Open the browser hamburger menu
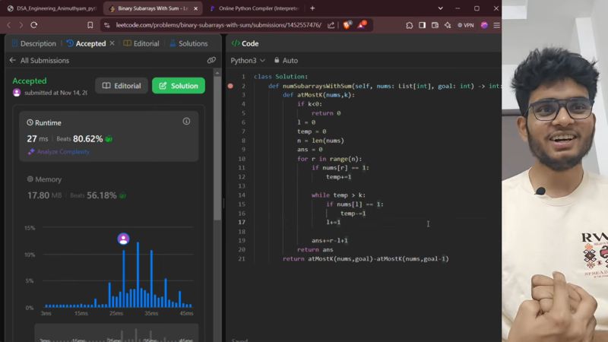 tap(497, 25)
